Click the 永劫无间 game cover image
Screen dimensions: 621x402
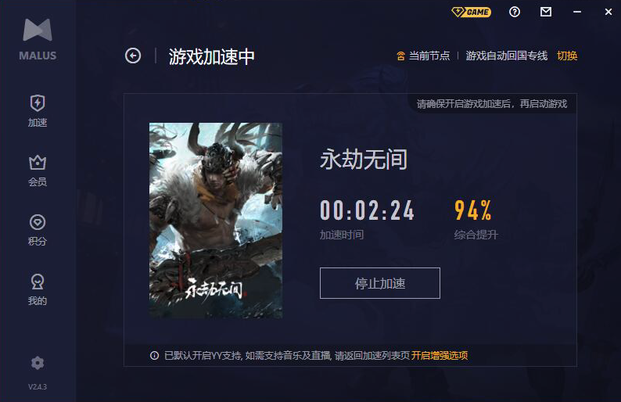(216, 221)
